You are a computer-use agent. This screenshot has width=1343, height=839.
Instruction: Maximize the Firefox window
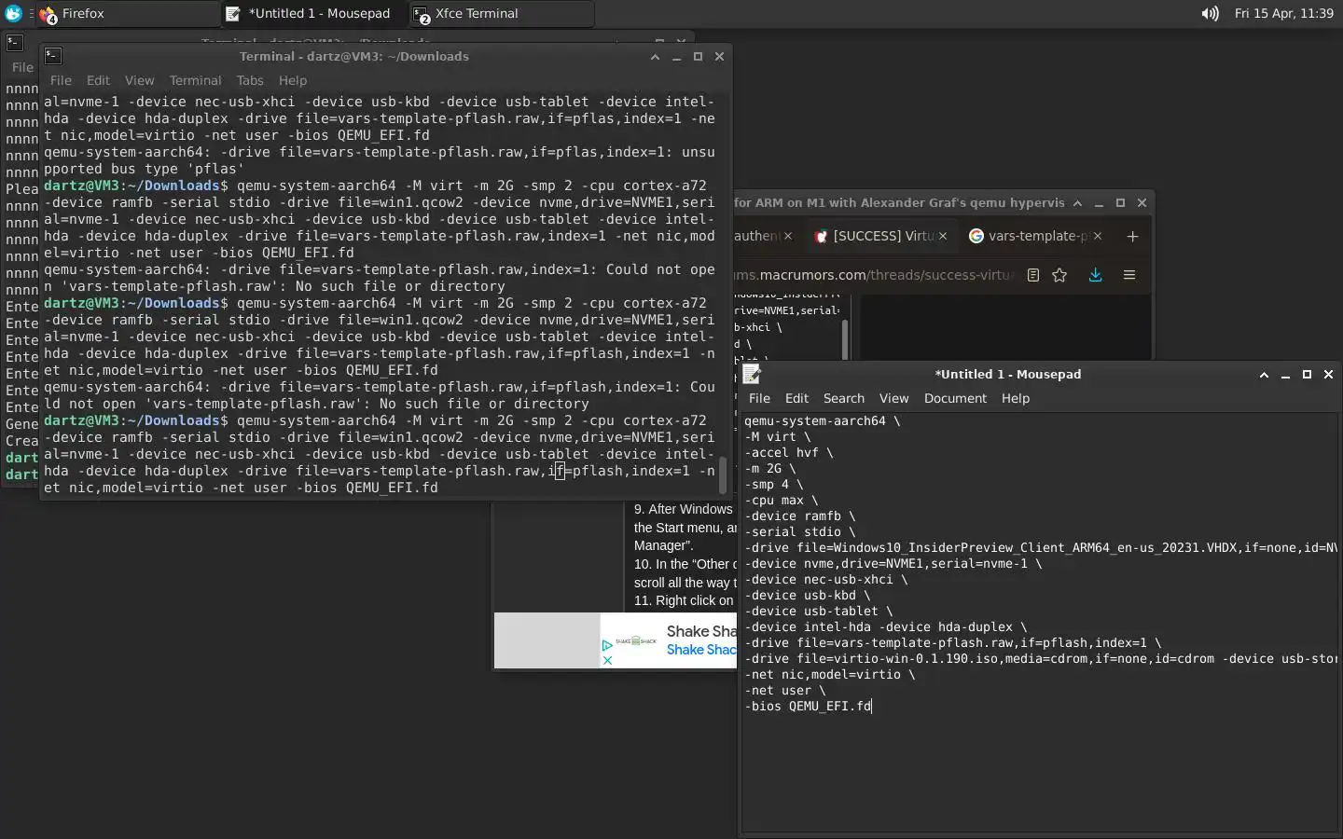click(x=1120, y=202)
